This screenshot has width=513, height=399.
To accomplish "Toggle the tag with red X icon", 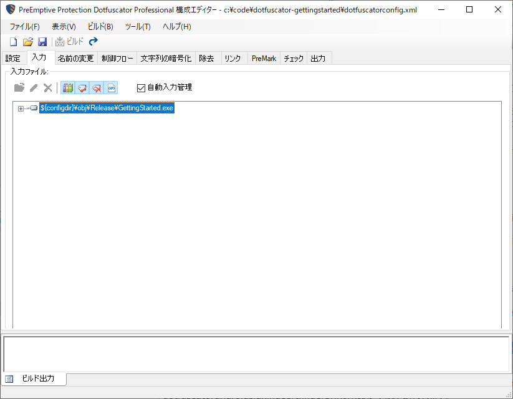I will pyautogui.click(x=97, y=88).
